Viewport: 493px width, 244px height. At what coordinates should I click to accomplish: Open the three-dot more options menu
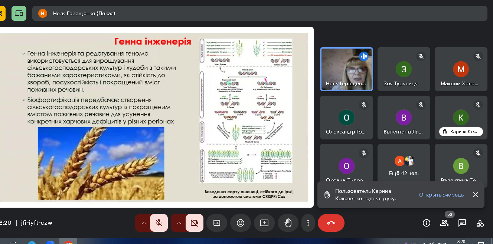coord(308,223)
